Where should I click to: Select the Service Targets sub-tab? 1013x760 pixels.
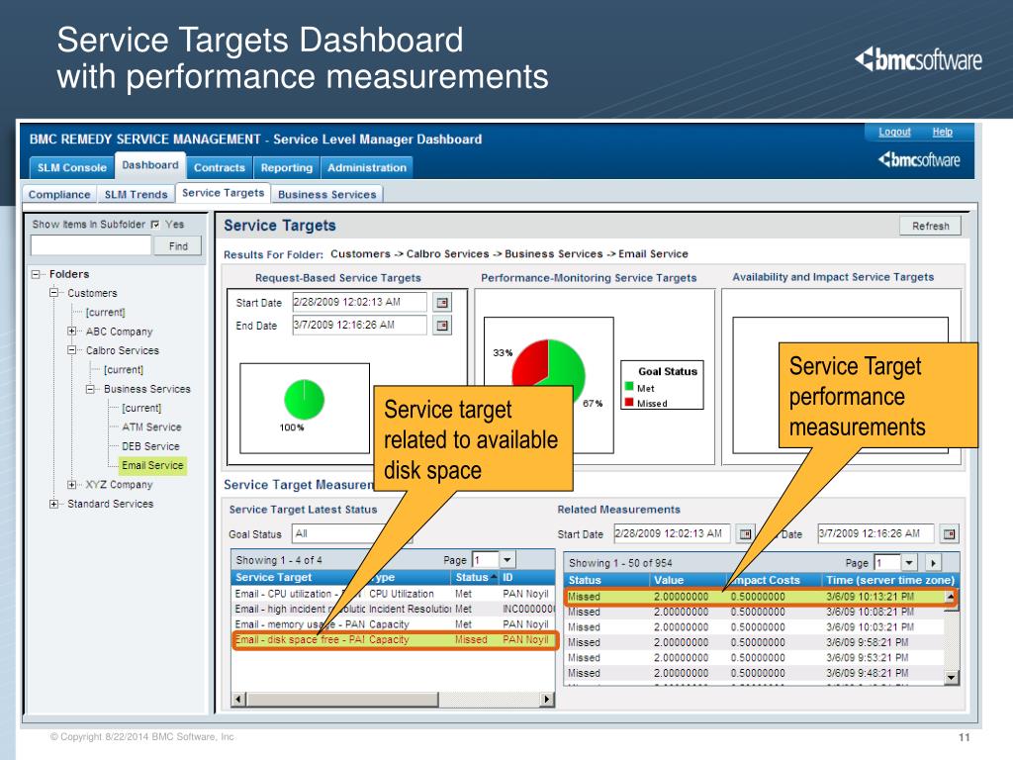coord(223,193)
